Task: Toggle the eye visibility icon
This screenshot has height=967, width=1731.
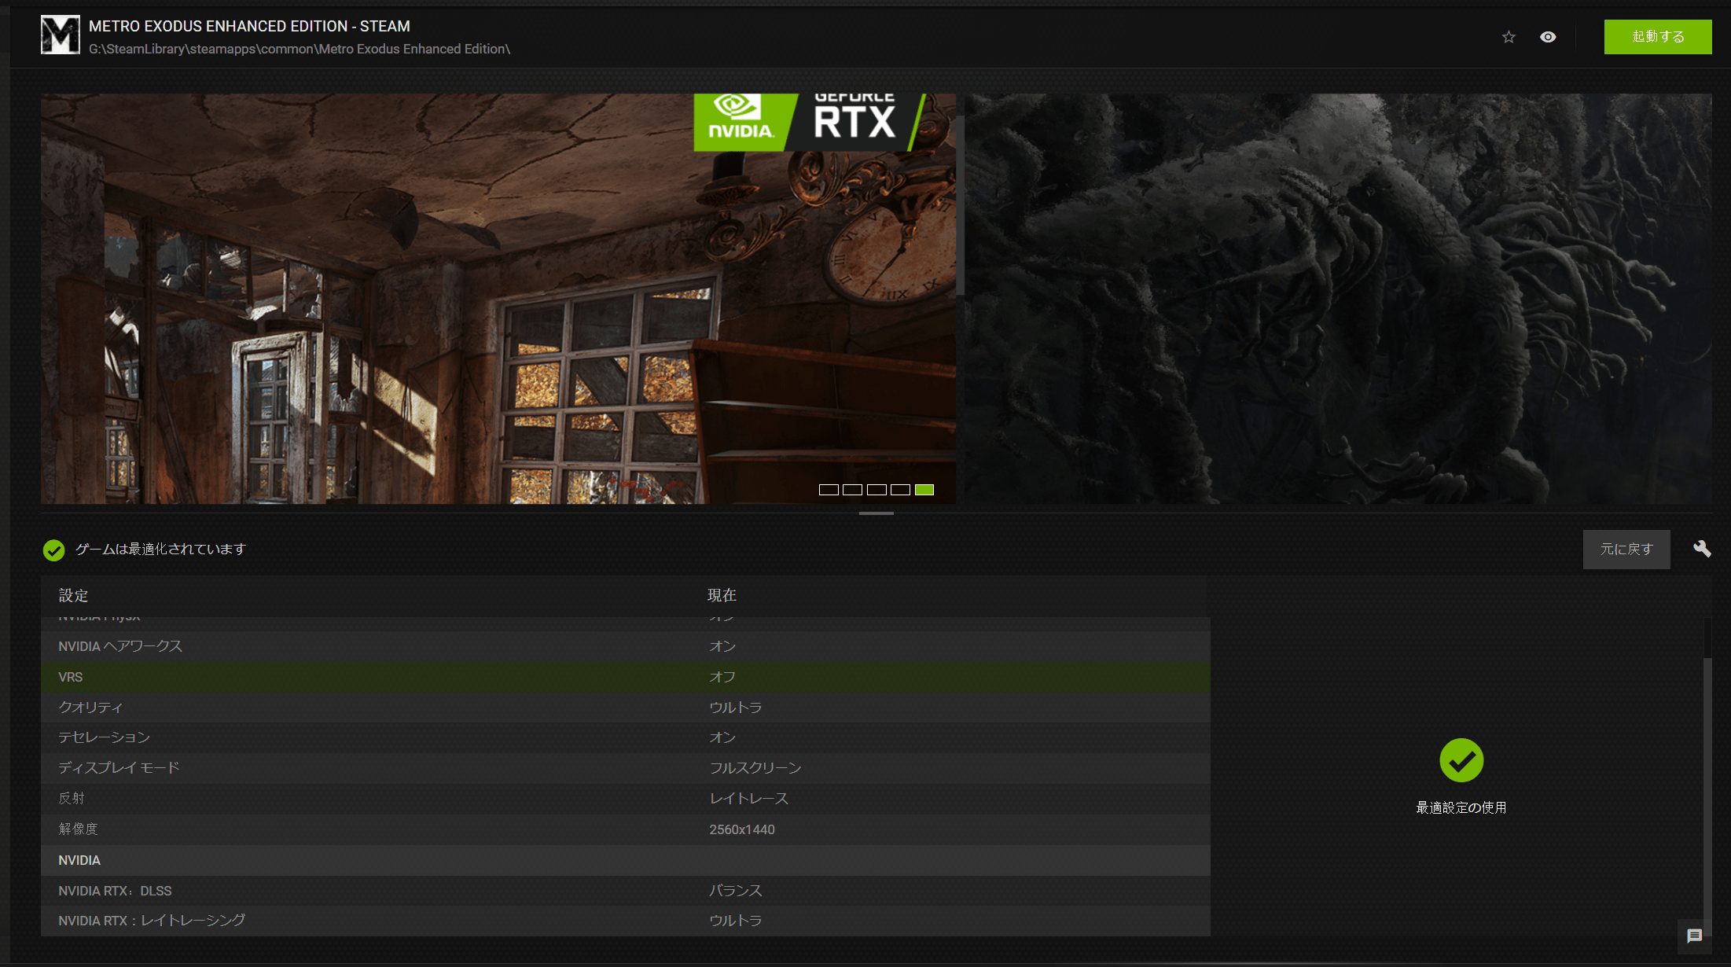Action: coord(1548,37)
